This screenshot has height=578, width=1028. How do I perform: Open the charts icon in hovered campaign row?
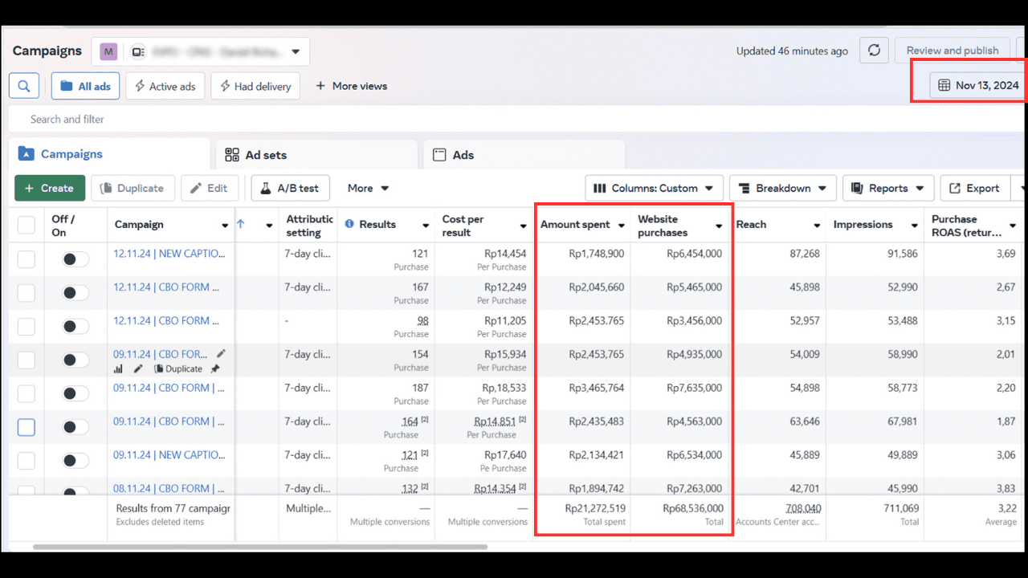[x=119, y=369]
